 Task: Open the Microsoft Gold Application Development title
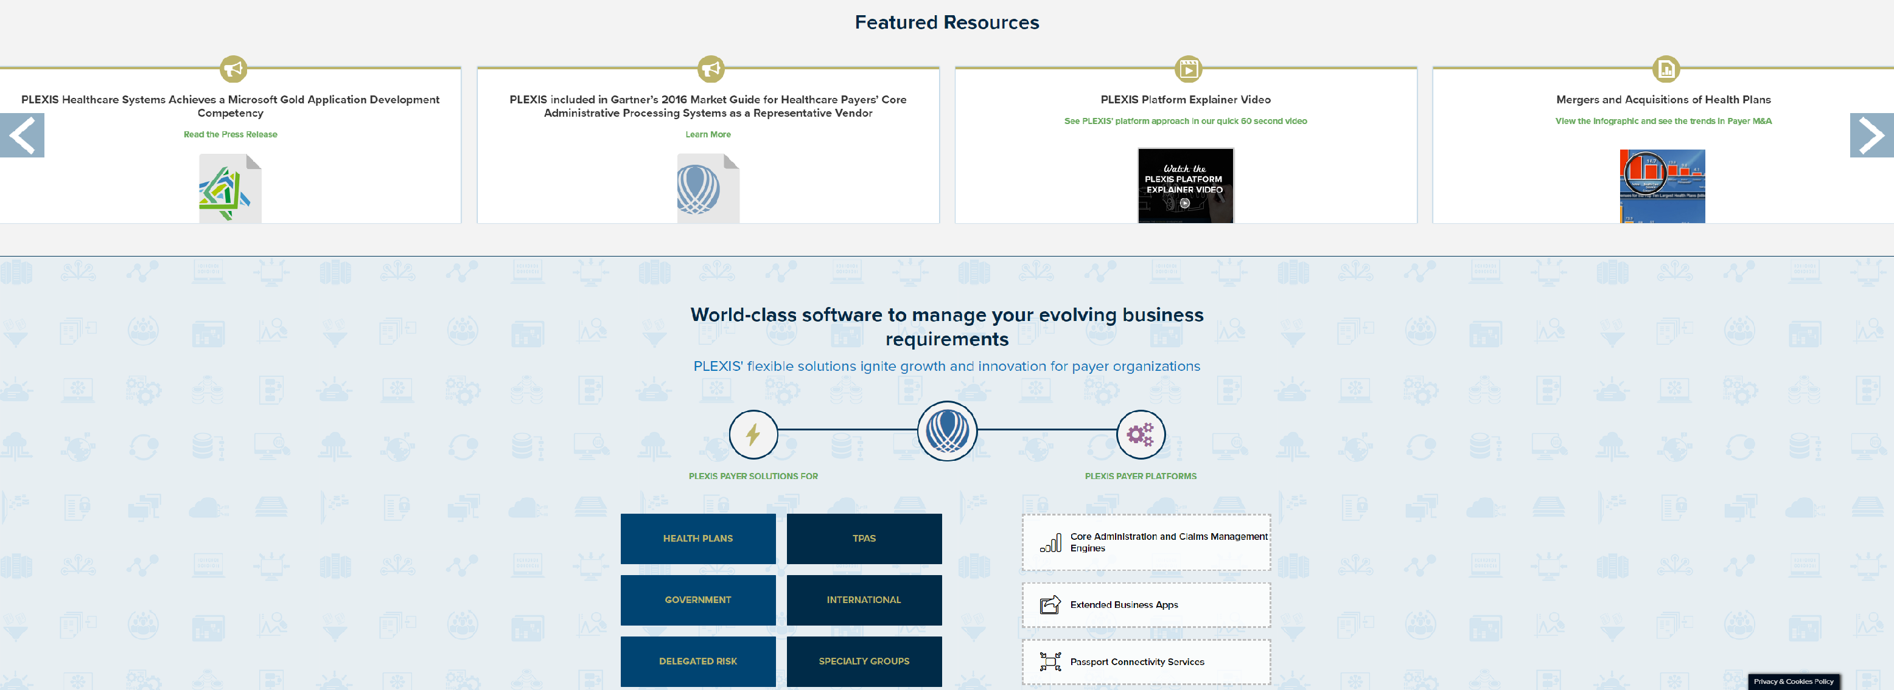click(x=230, y=106)
